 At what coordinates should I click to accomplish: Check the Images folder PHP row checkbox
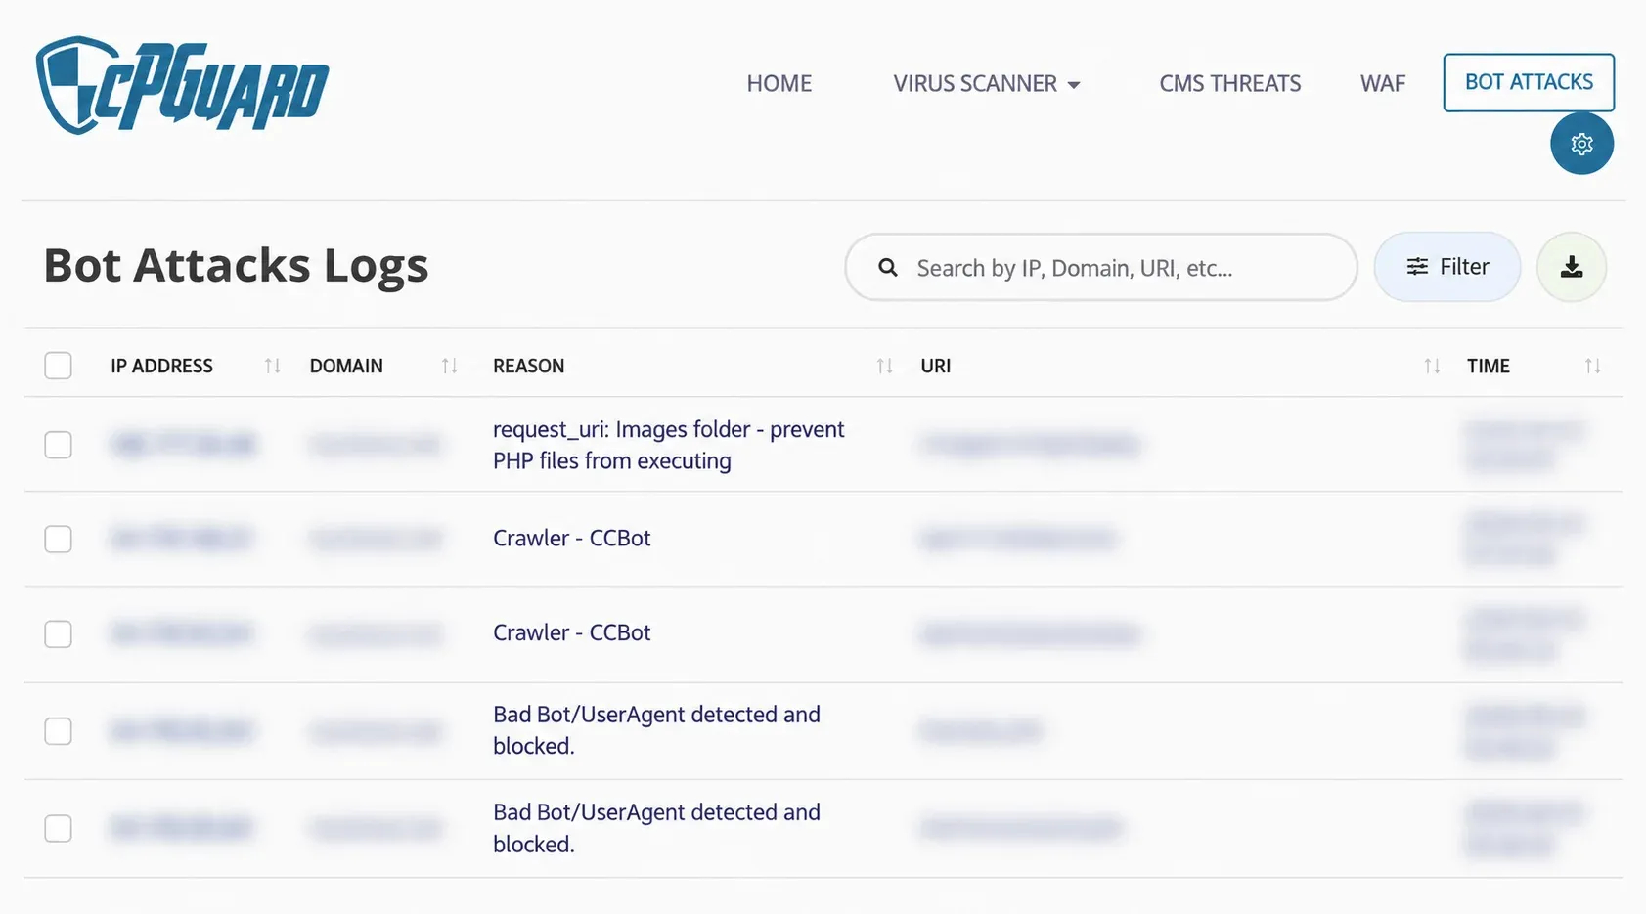pos(59,445)
